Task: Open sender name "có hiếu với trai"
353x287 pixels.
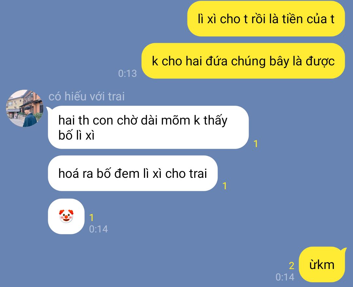Action: (x=86, y=96)
